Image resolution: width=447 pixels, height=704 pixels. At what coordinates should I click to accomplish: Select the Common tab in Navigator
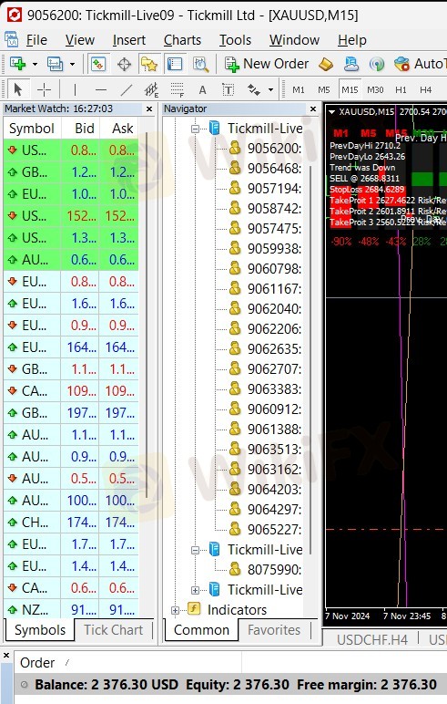(x=201, y=630)
